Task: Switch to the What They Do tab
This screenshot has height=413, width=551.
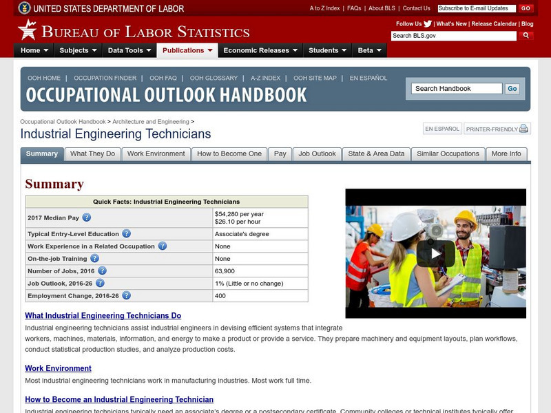Action: pyautogui.click(x=92, y=153)
